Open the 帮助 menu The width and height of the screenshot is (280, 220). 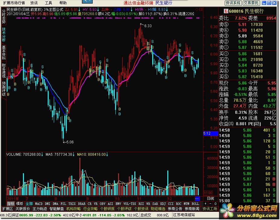pyautogui.click(x=63, y=3)
